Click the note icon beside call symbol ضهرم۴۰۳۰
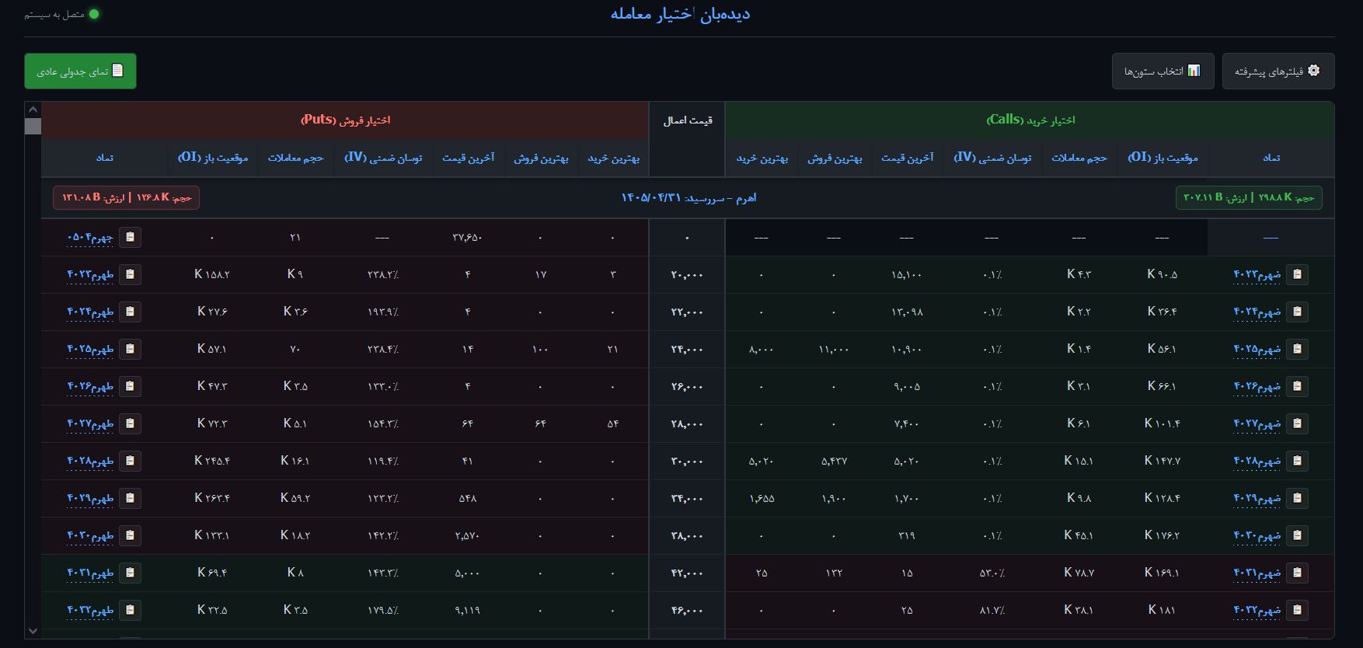1363x648 pixels. click(x=1296, y=535)
